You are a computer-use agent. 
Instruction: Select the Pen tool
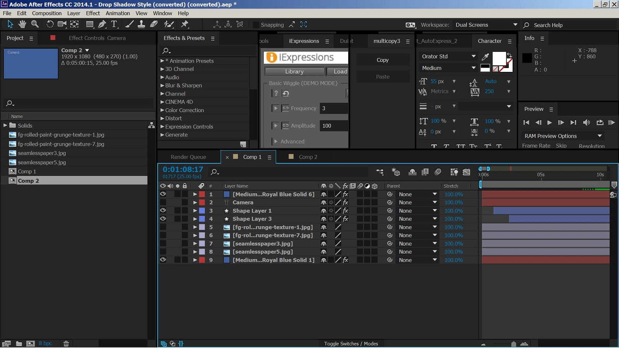tap(102, 24)
